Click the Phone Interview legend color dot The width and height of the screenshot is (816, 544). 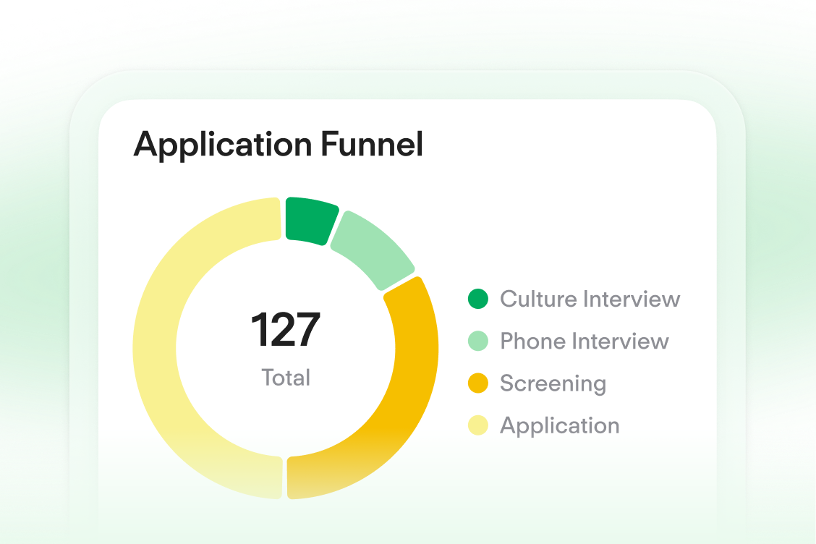pos(477,341)
